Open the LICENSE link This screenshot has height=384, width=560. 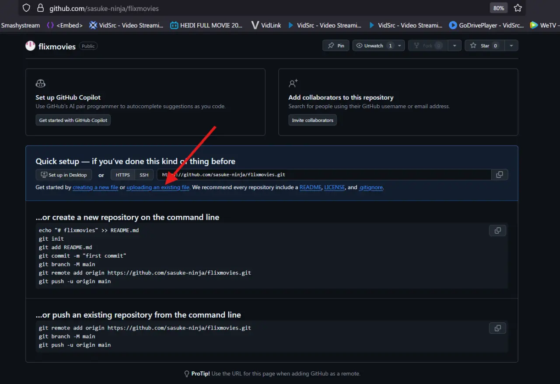tap(335, 187)
